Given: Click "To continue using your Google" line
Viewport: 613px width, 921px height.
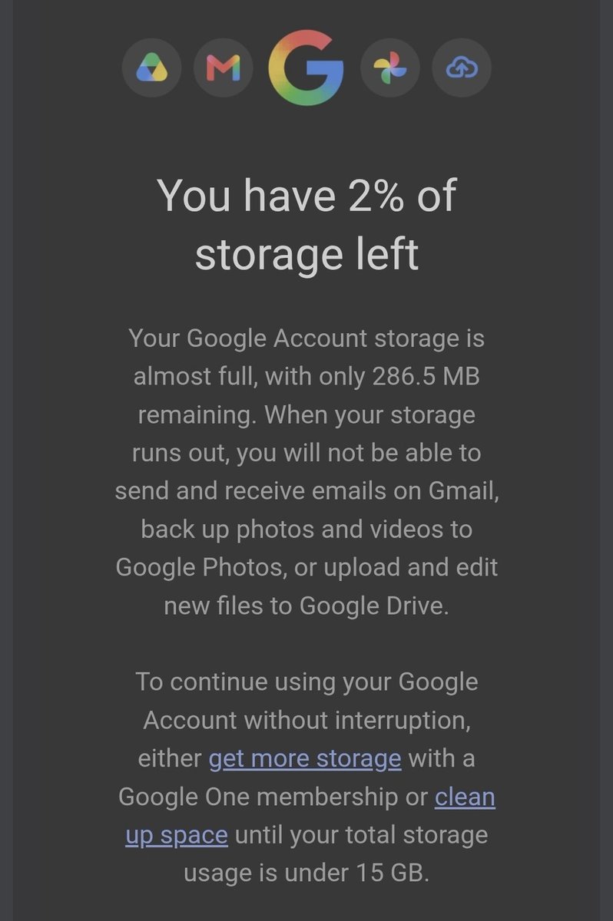Looking at the screenshot, I should point(306,682).
